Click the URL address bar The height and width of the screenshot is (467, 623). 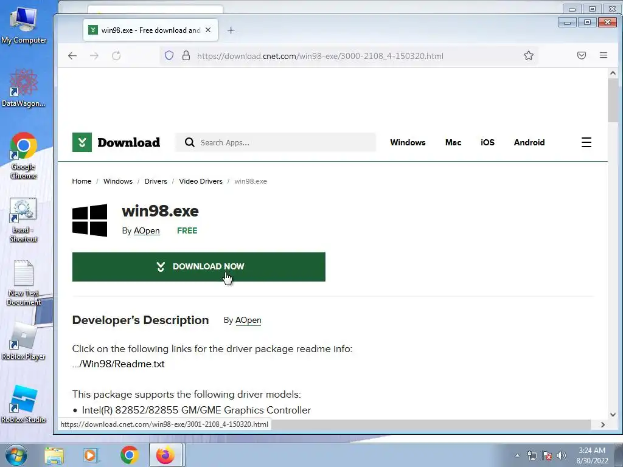coord(320,56)
